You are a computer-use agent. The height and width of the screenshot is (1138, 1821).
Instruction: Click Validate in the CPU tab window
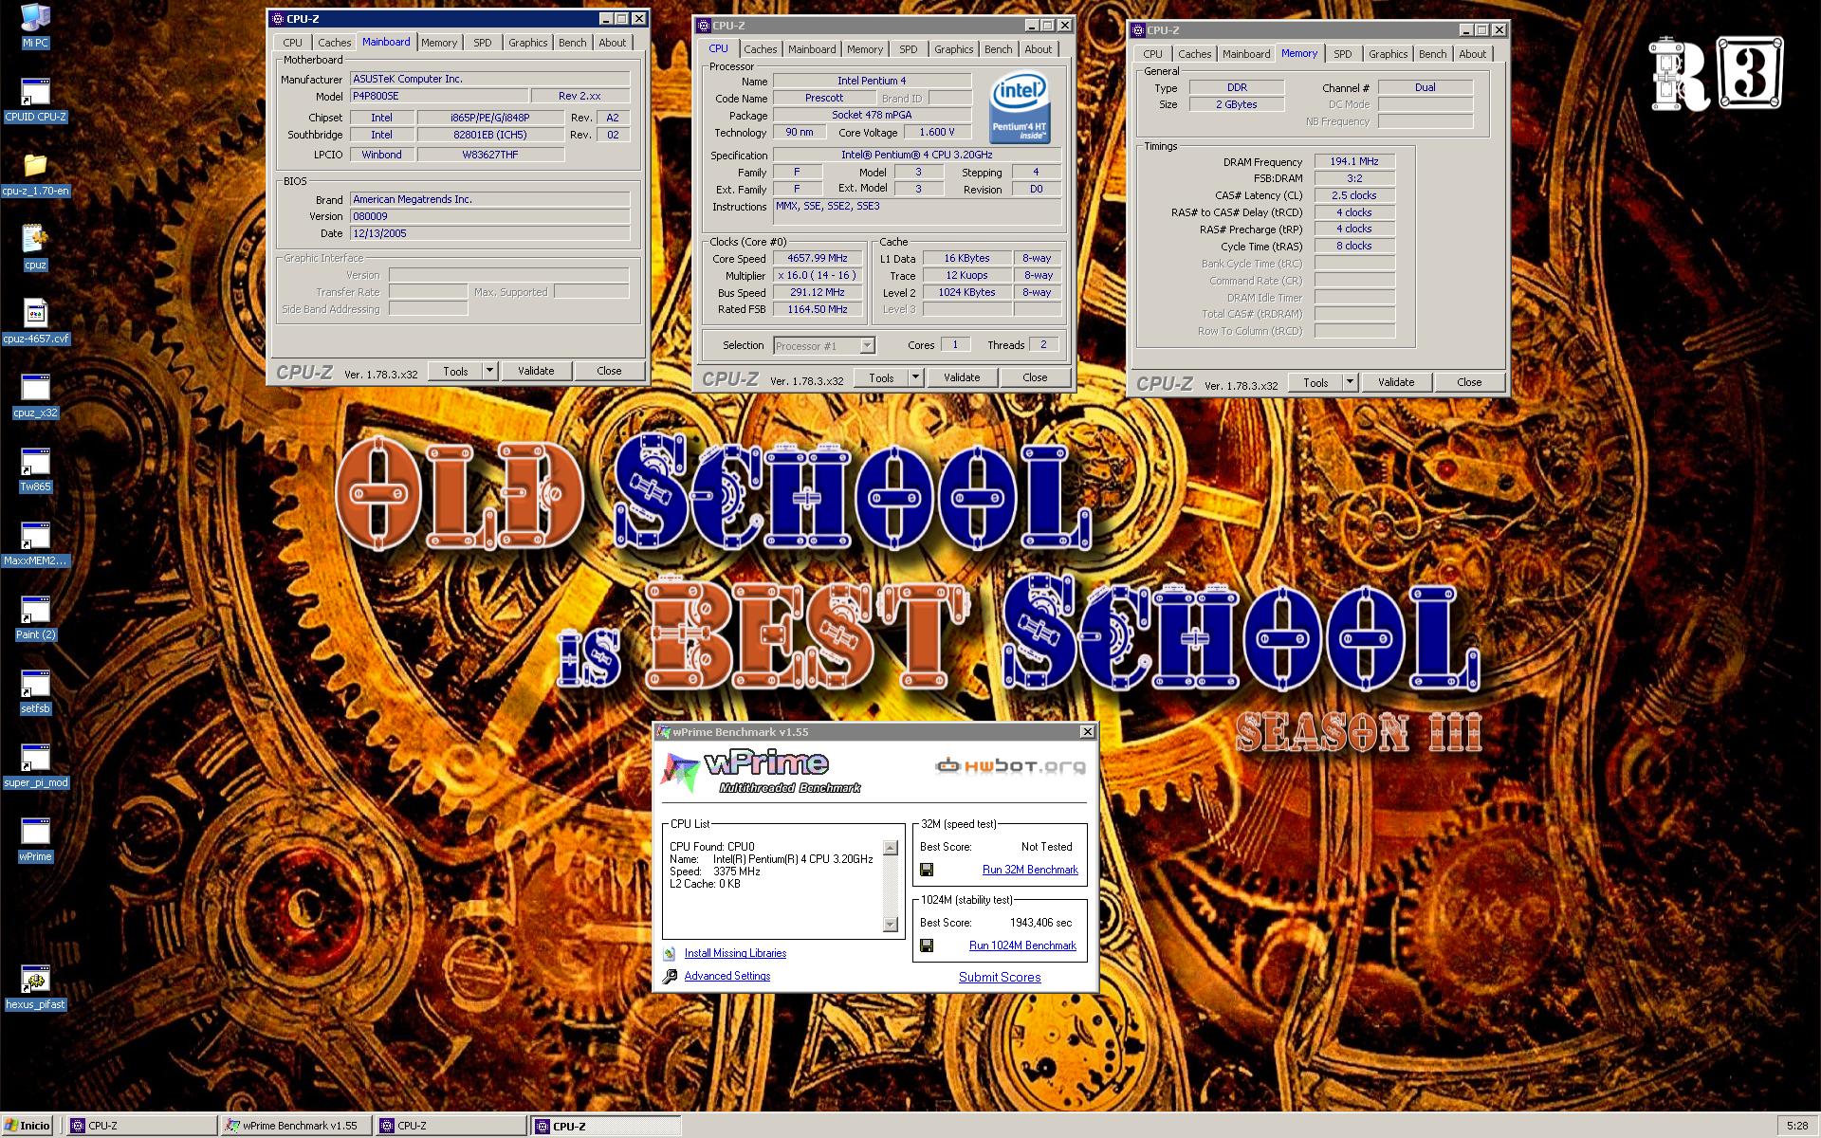[x=962, y=377]
